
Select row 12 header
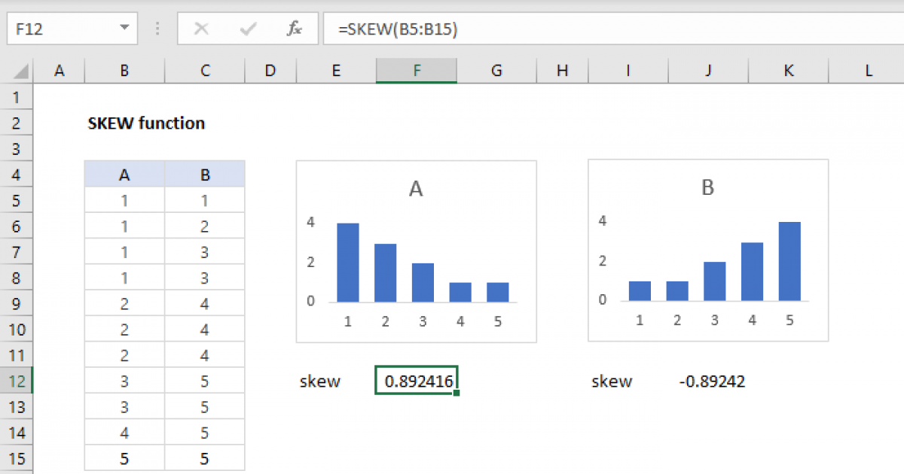pyautogui.click(x=17, y=381)
